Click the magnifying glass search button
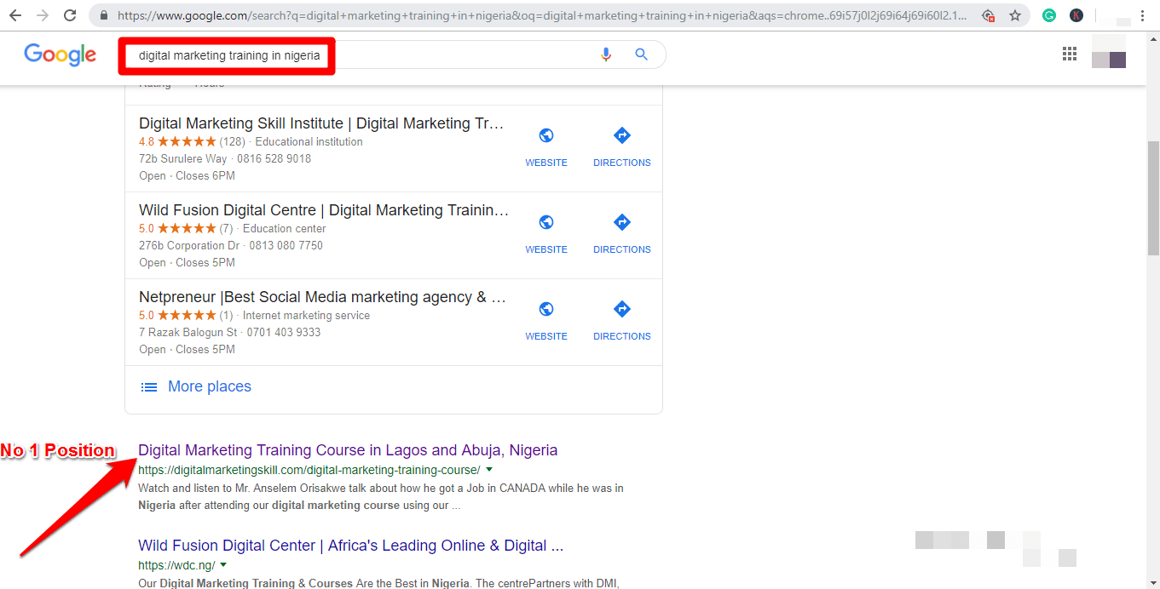This screenshot has height=589, width=1160. click(x=642, y=54)
